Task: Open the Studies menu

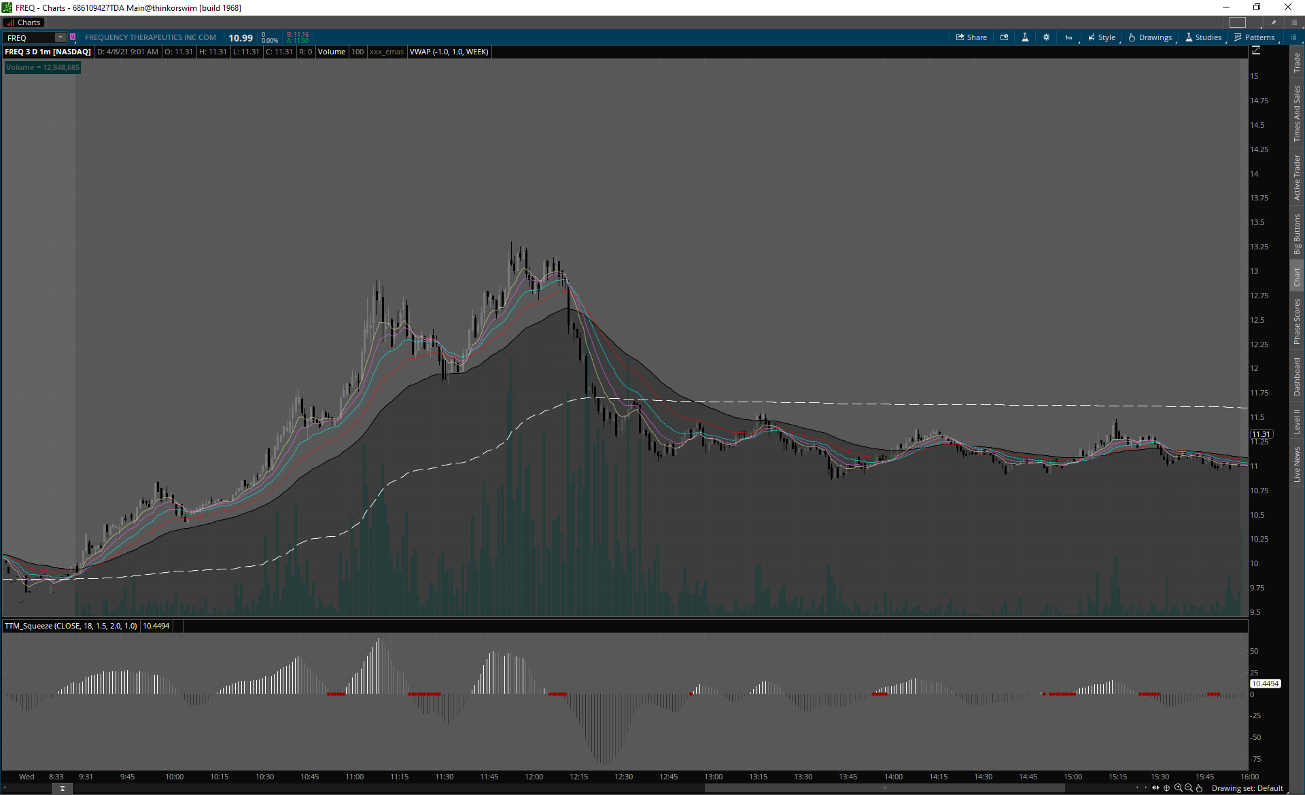Action: 1203,37
